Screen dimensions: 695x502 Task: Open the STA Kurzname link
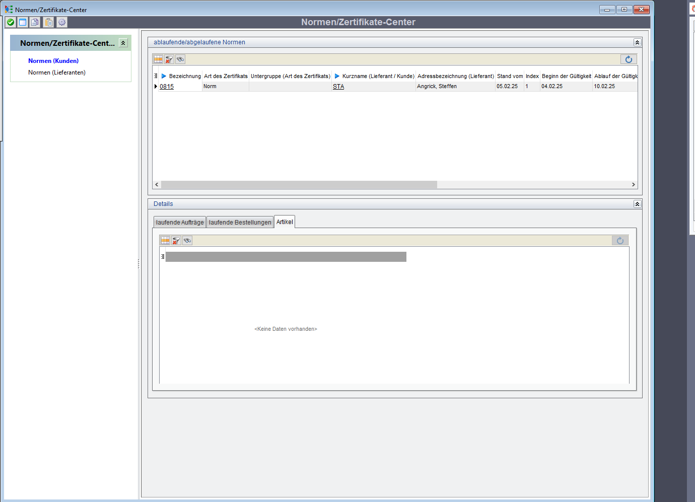(x=338, y=87)
